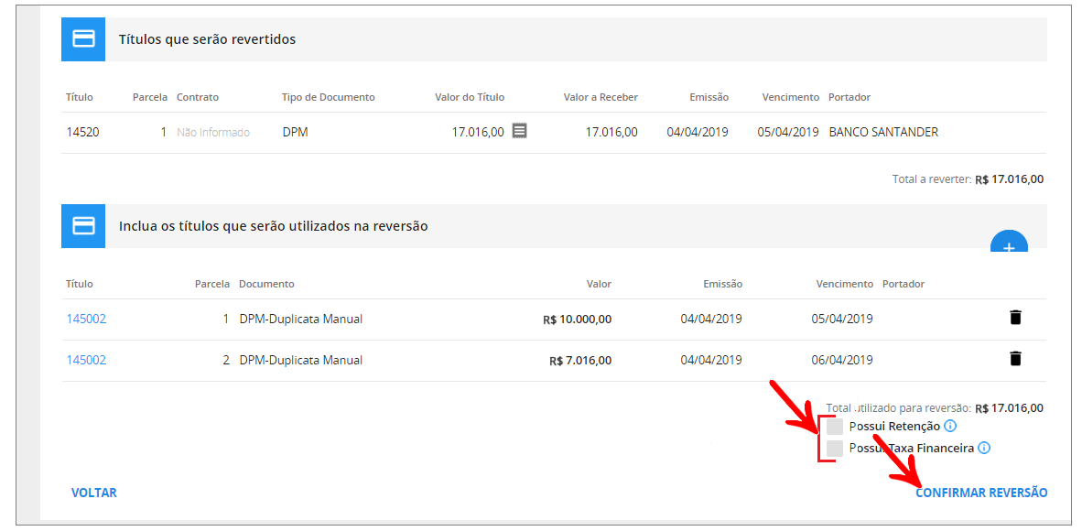
Task: Delete título 145002 parcela 1 with trash icon
Action: pos(1015,318)
